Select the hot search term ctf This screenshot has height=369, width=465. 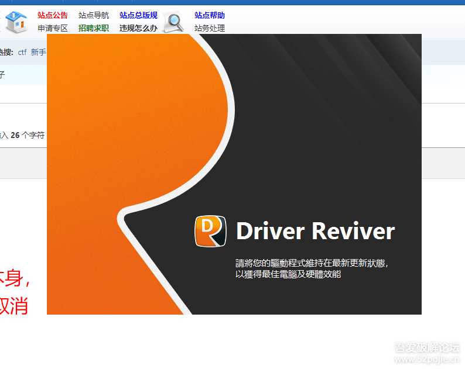[x=22, y=52]
